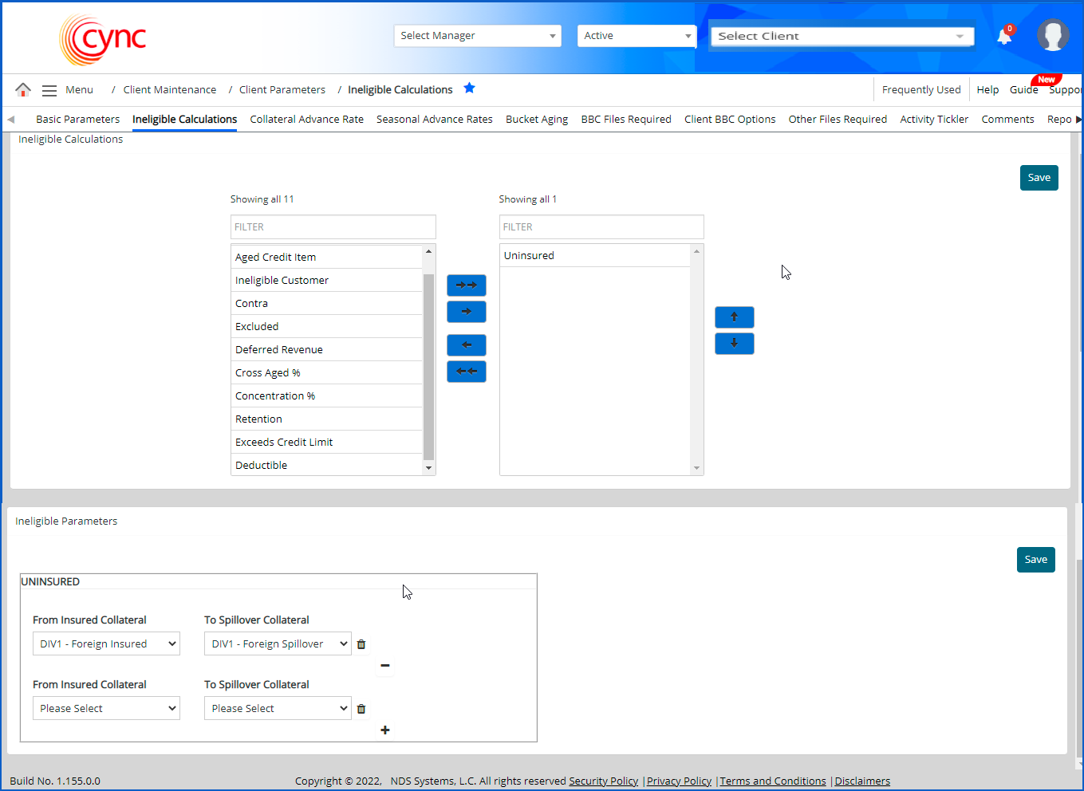Toggle the blue favorite star icon
This screenshot has width=1084, height=791.
click(x=470, y=89)
